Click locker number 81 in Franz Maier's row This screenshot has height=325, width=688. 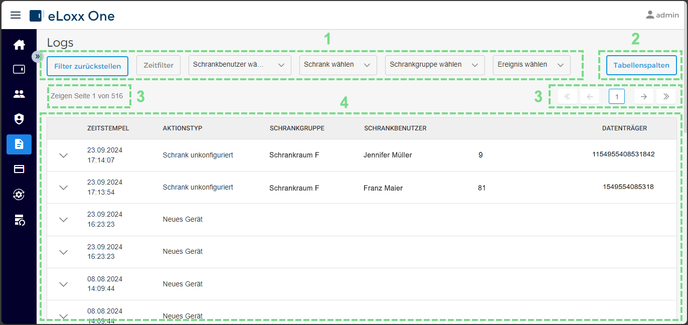click(x=482, y=189)
